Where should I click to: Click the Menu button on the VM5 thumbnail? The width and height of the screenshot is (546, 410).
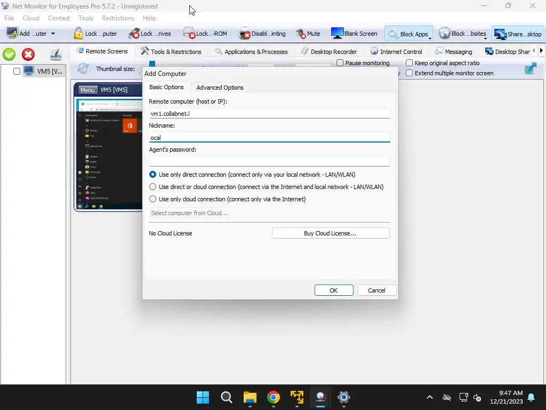(x=87, y=90)
